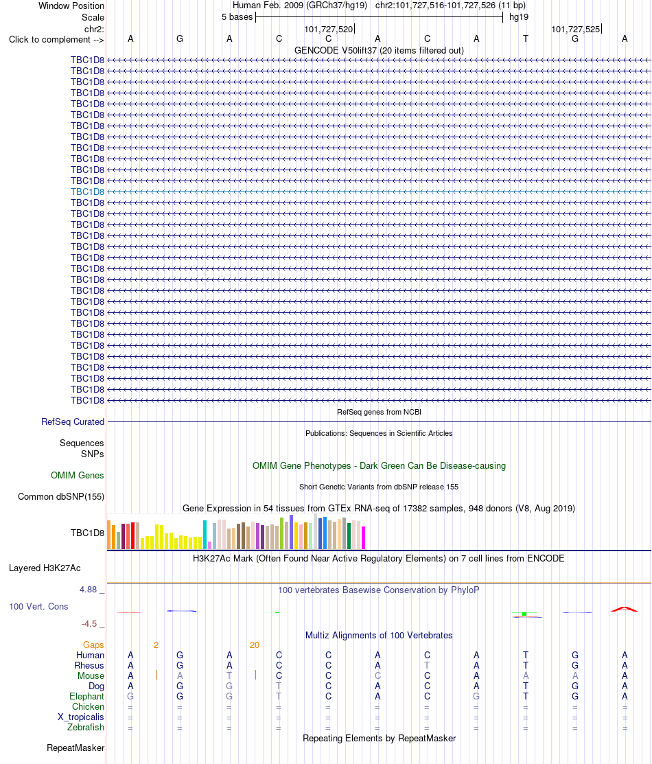Click the magenta bar in the GTEx chart
This screenshot has height=764, width=652.
pyautogui.click(x=363, y=538)
